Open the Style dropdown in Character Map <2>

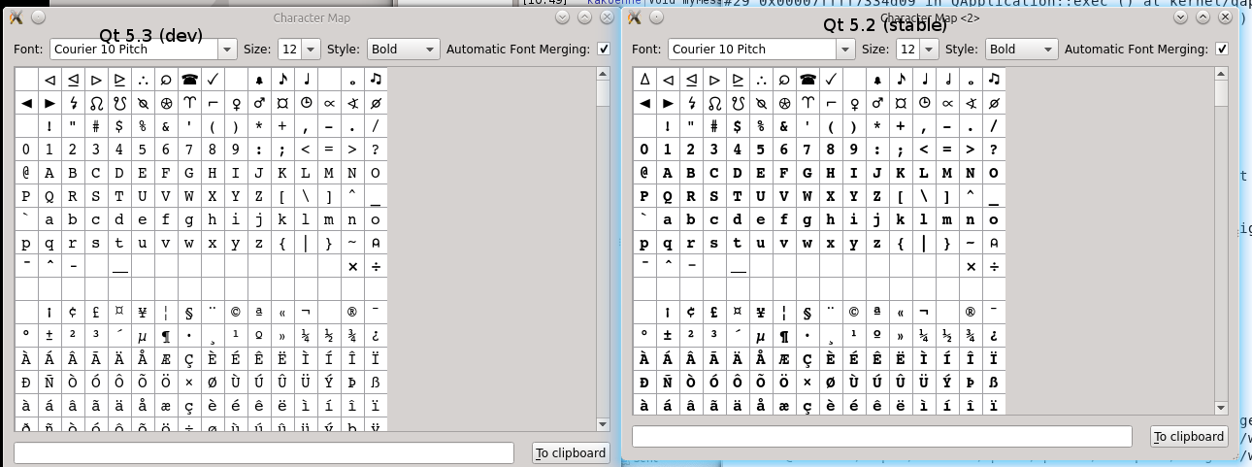(x=1048, y=50)
